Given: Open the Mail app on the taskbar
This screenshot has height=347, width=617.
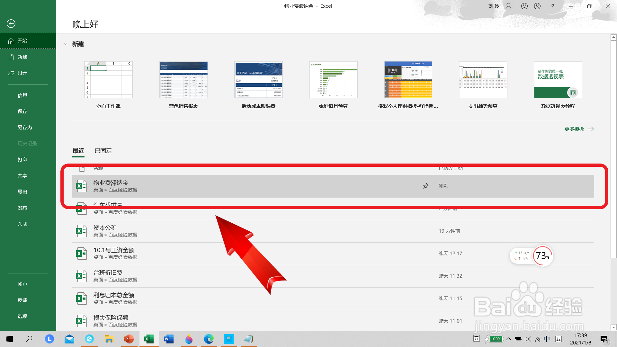Looking at the screenshot, I should click(x=69, y=339).
